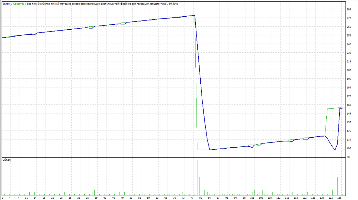
Task: Click the 28 horizontal axis label
Action: coord(70,198)
